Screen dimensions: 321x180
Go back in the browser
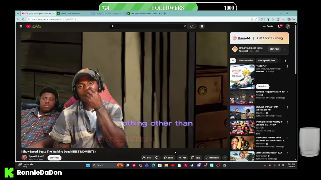click(x=18, y=19)
